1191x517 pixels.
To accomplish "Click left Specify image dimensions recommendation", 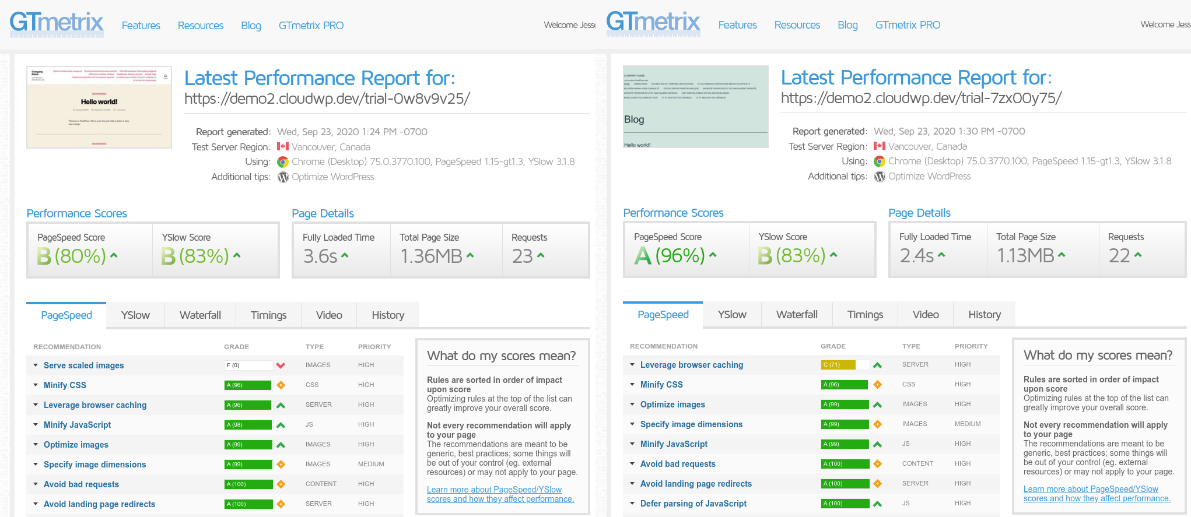I will [x=94, y=465].
